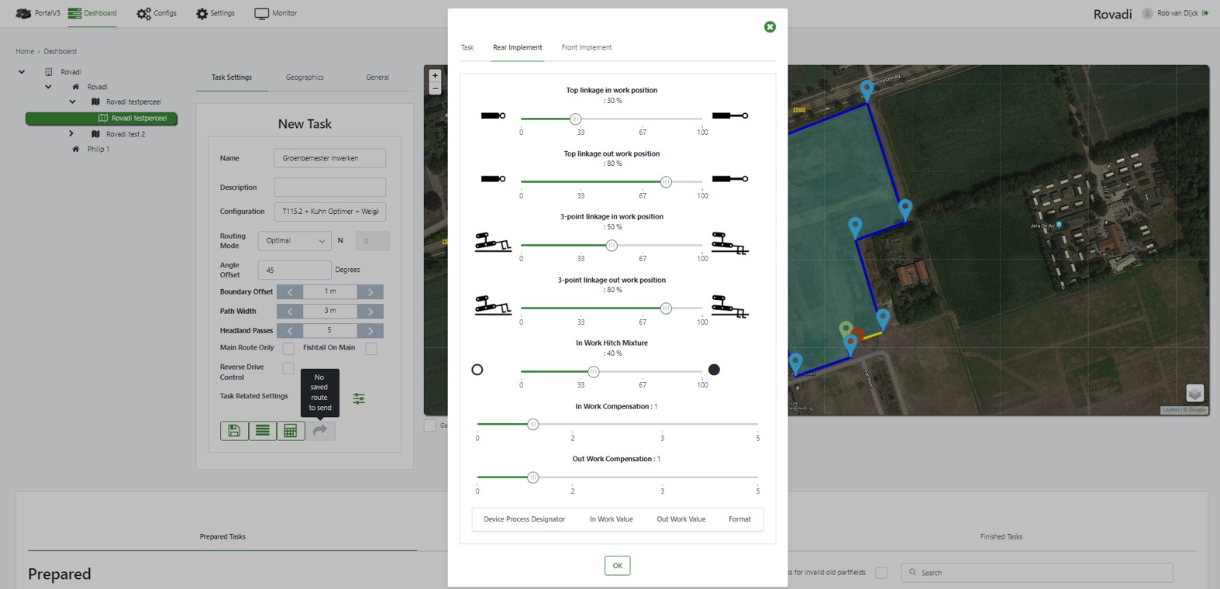Collapse the Rovadi home node chevron
This screenshot has width=1220, height=589.
point(48,87)
